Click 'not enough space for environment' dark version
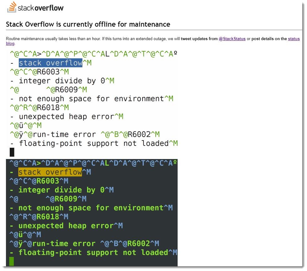The width and height of the screenshot is (307, 271). [x=91, y=208]
